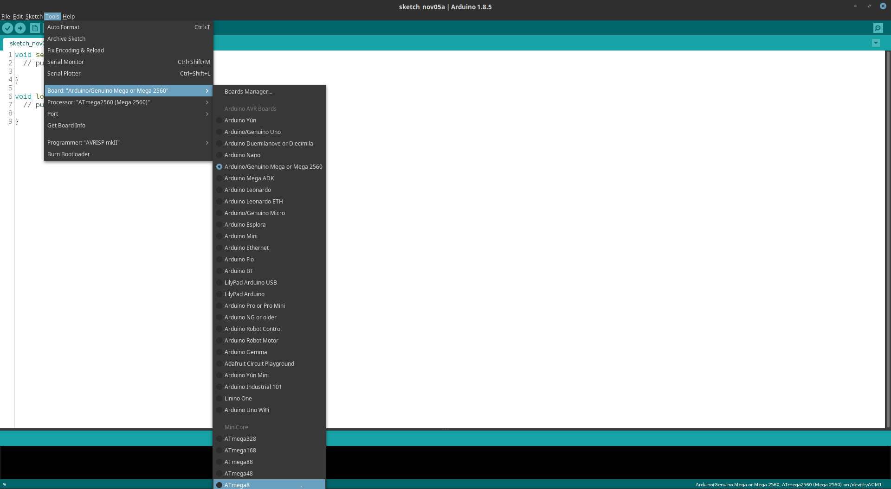Close the Tools menu via its label
The image size is (891, 489).
click(x=52, y=16)
